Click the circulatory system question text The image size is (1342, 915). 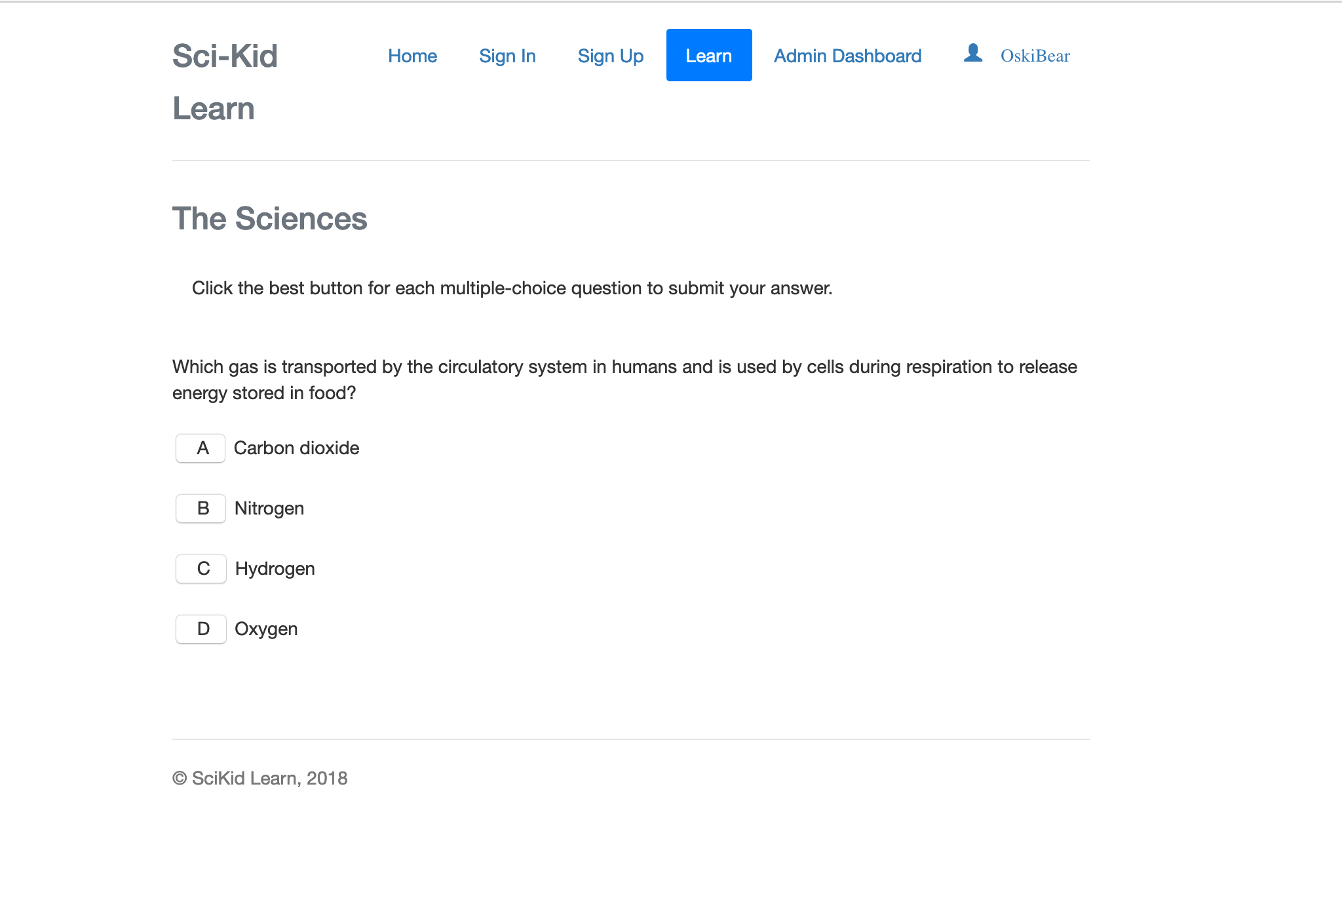624,380
